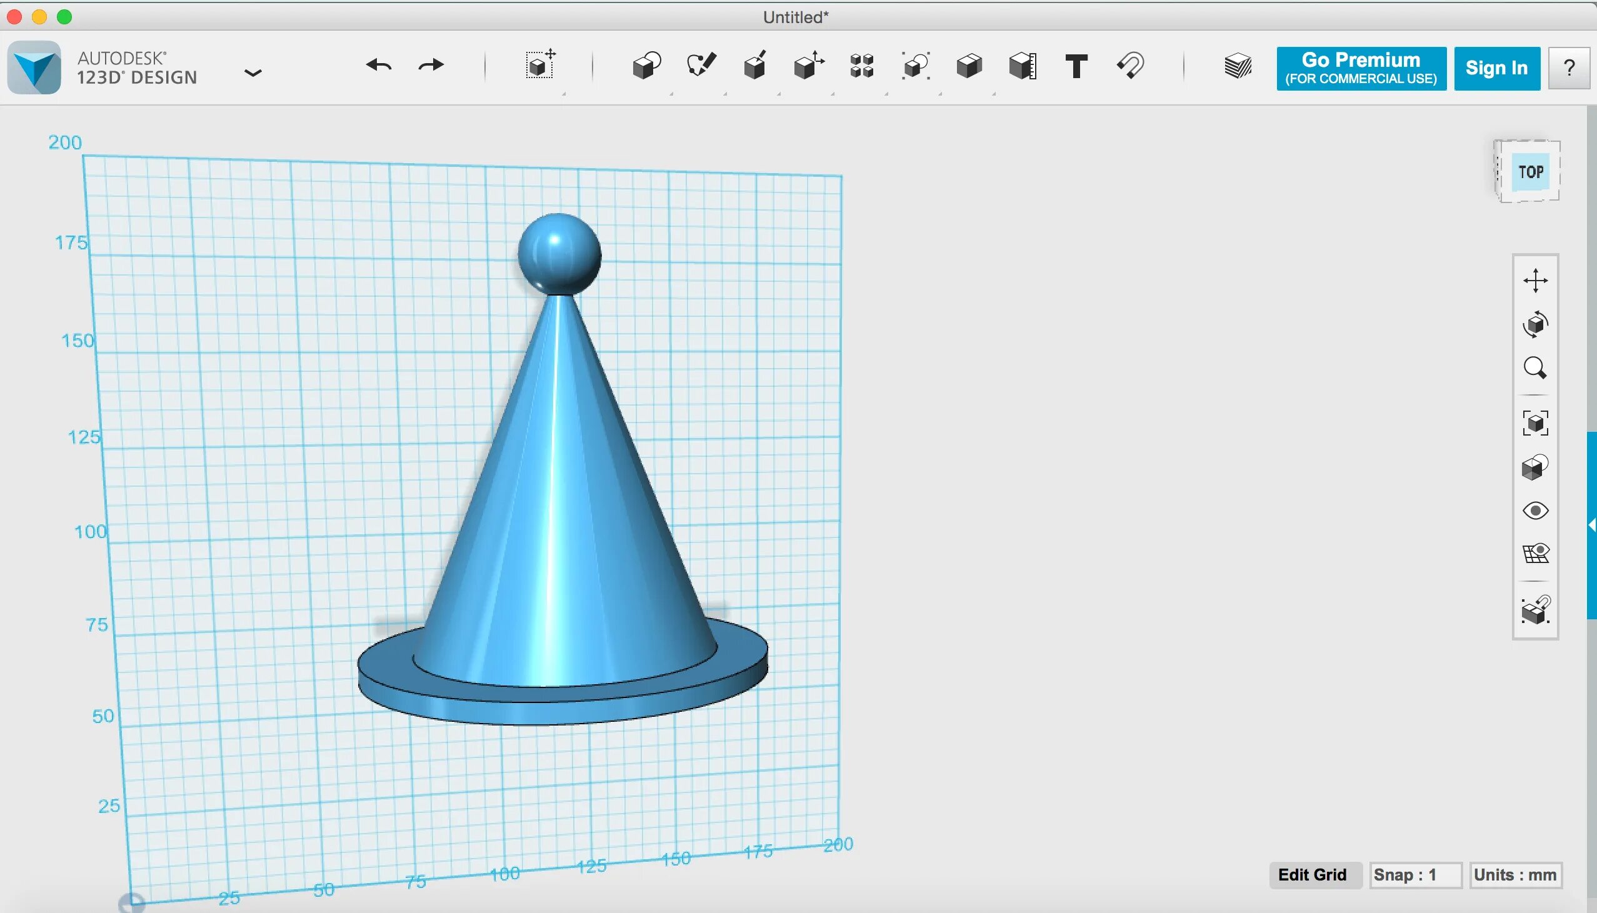Image resolution: width=1597 pixels, height=913 pixels.
Task: Open the Primitives tool menu
Action: (x=646, y=66)
